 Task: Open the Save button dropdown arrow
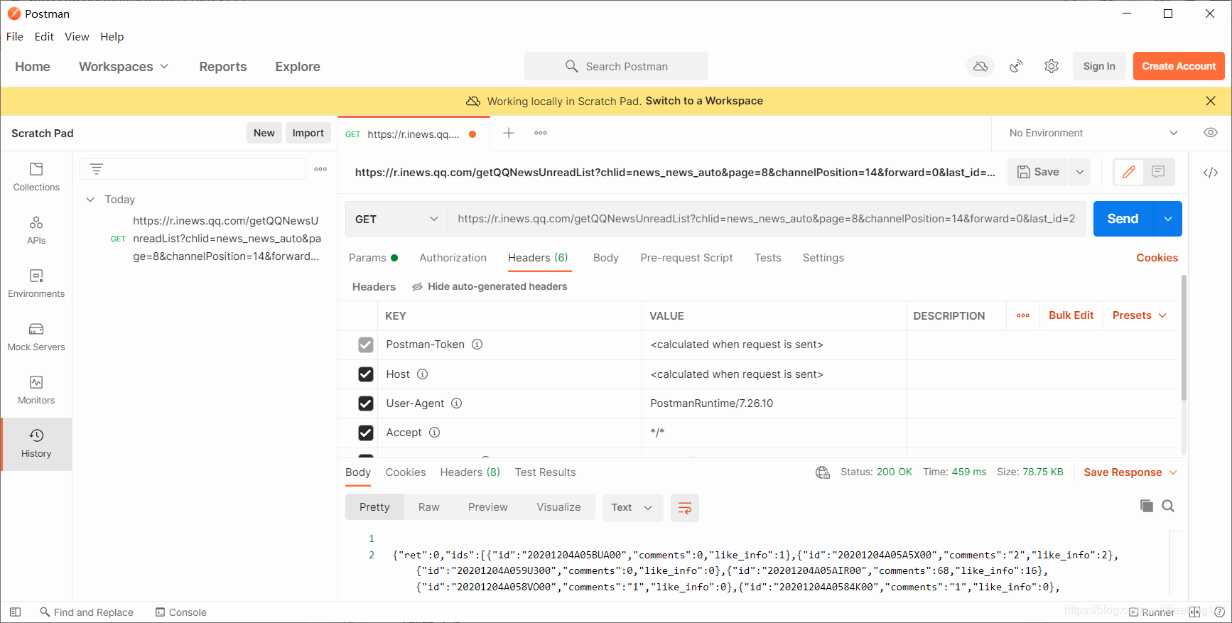(x=1080, y=172)
